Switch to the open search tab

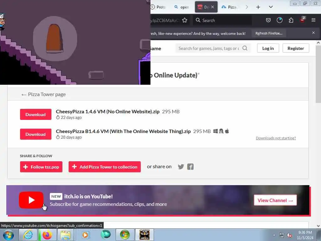[x=182, y=7]
